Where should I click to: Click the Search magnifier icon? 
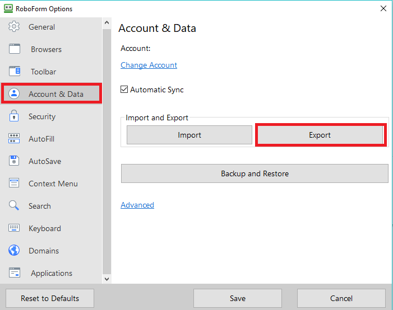point(14,205)
